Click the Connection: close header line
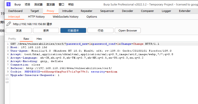198x104 pixels. 25,65
